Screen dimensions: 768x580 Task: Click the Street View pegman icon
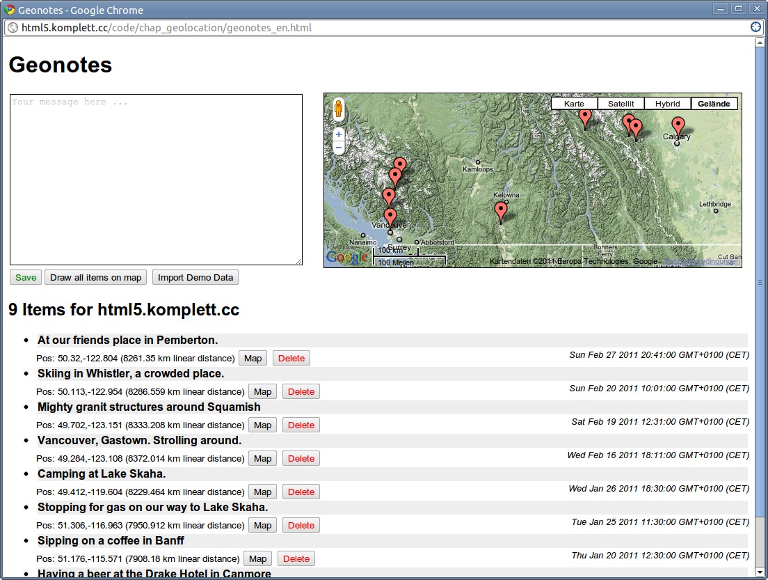pos(339,110)
